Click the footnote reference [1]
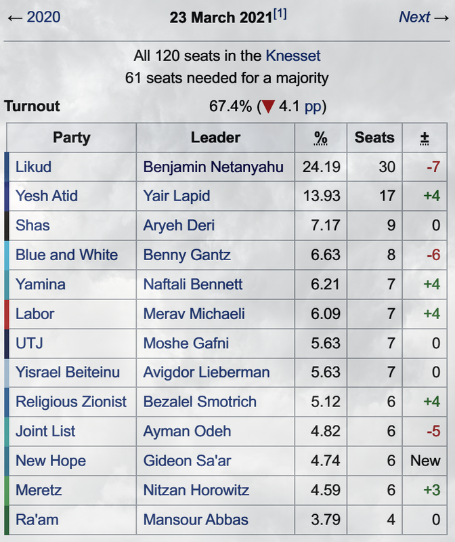 coord(280,14)
